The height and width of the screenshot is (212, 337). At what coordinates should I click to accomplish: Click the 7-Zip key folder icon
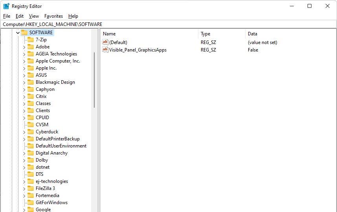(x=31, y=40)
